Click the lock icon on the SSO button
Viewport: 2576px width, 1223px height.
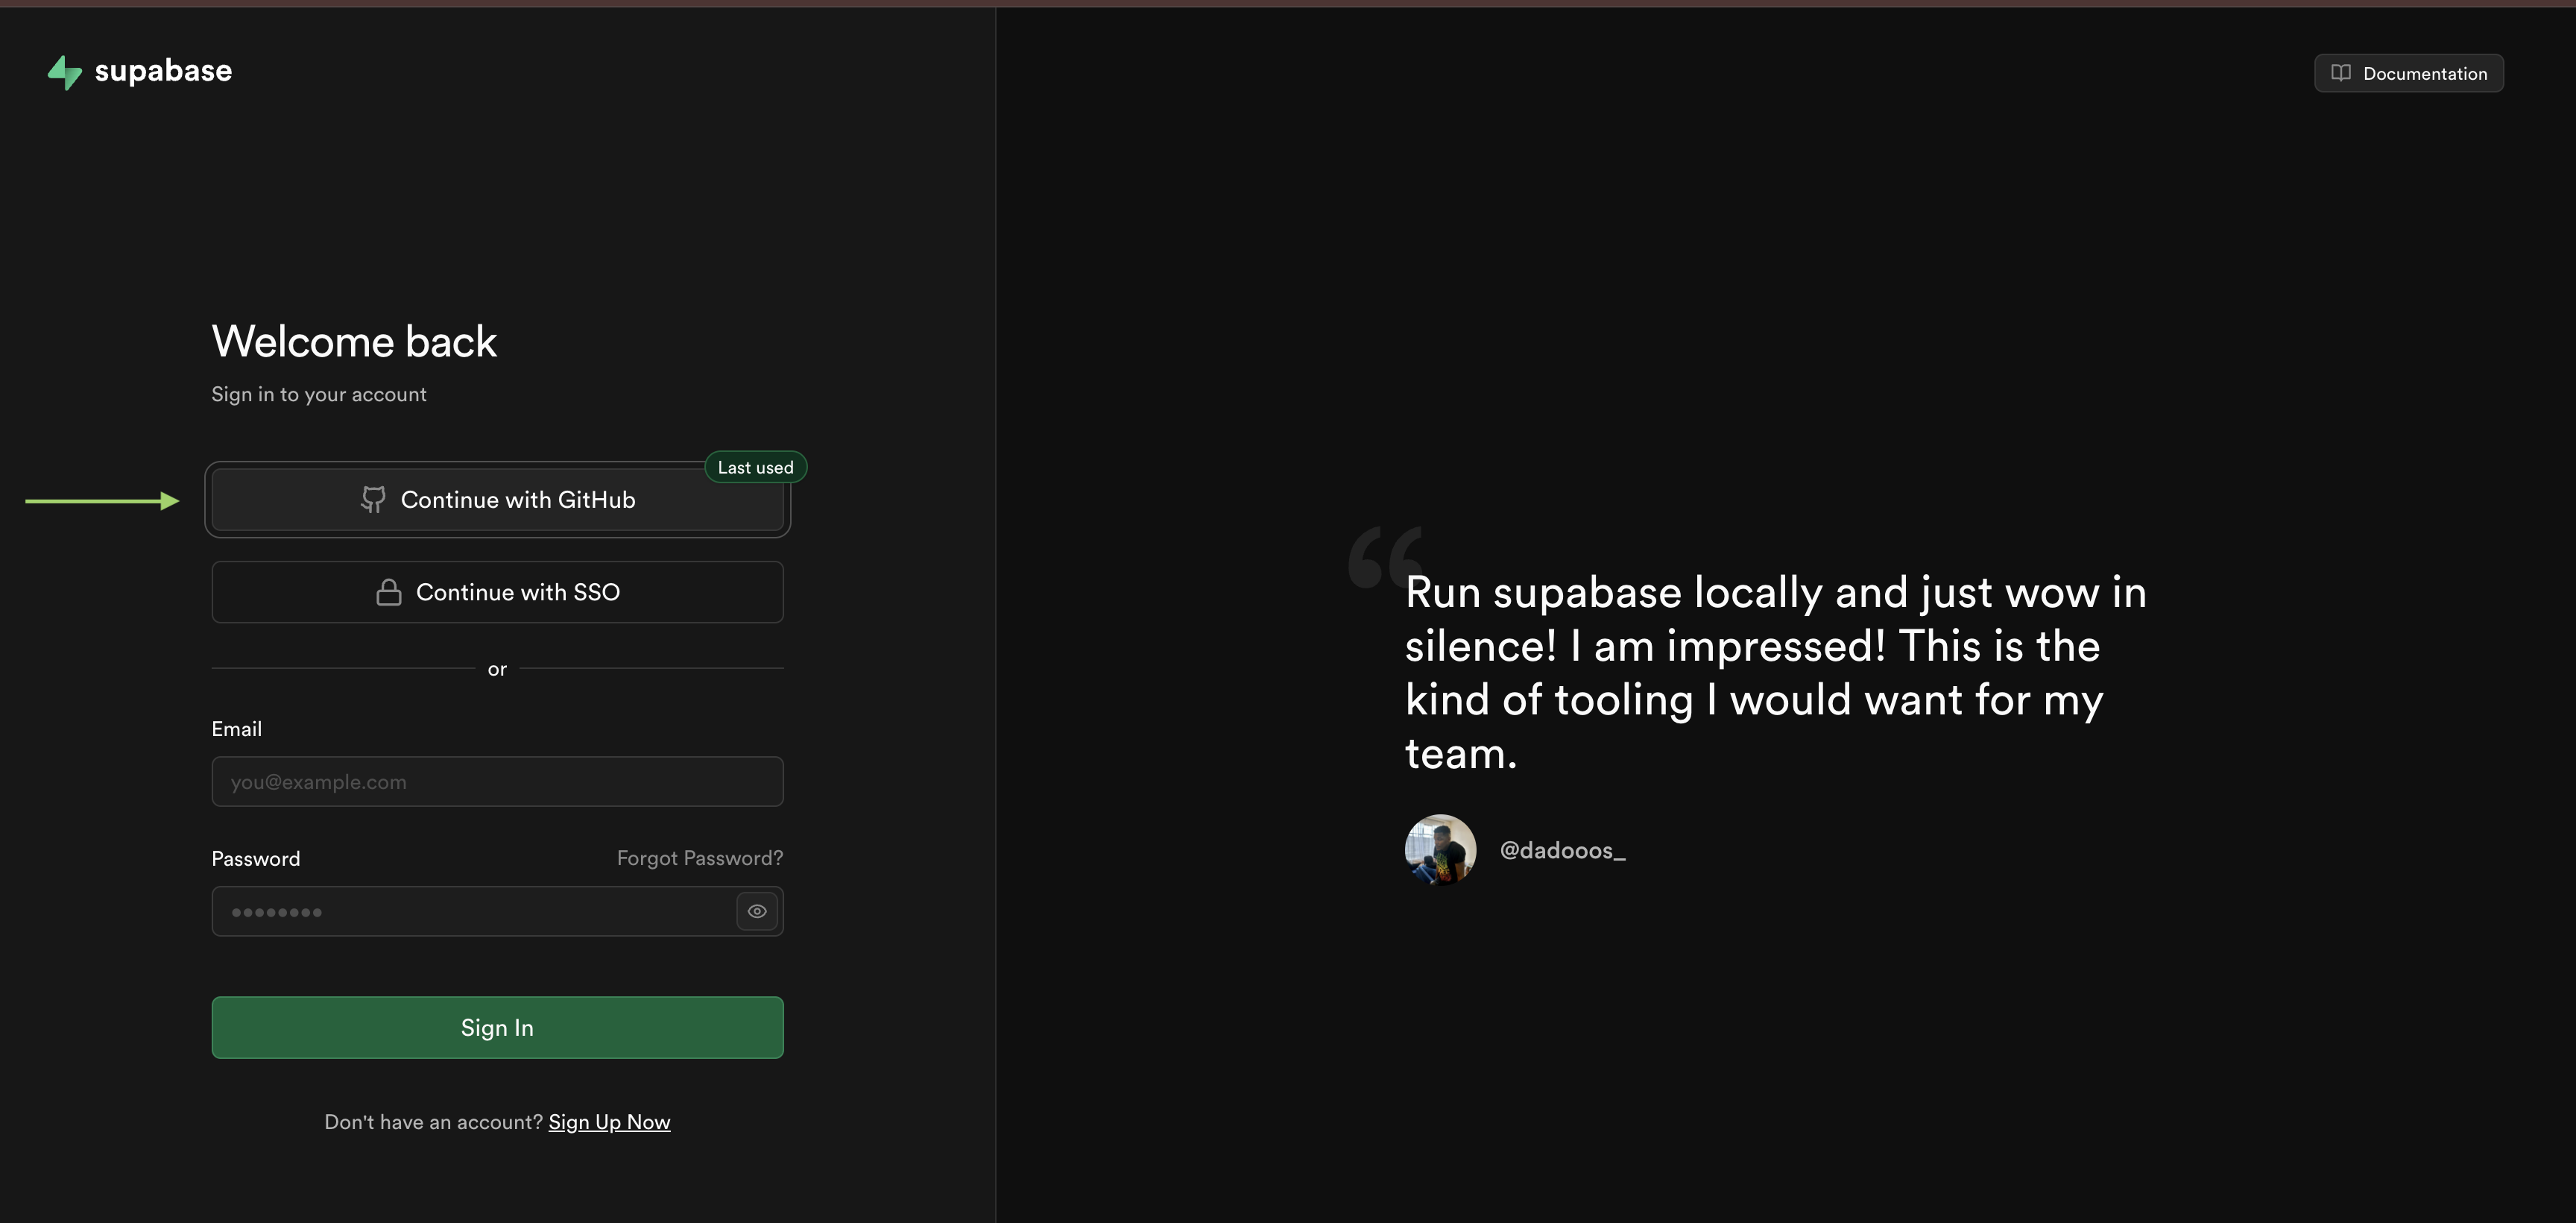click(x=388, y=591)
